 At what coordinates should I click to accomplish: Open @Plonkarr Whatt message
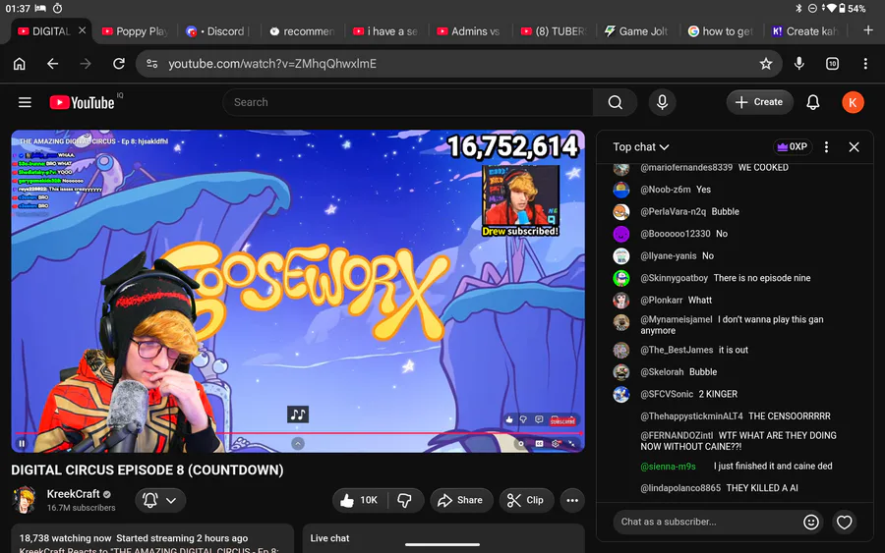(734, 300)
